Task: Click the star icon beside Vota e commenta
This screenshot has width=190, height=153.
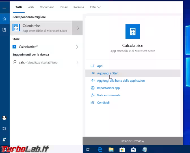Action: [92, 95]
